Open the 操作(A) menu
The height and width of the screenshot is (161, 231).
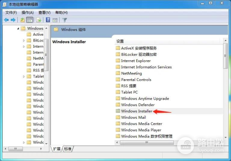tap(28, 13)
